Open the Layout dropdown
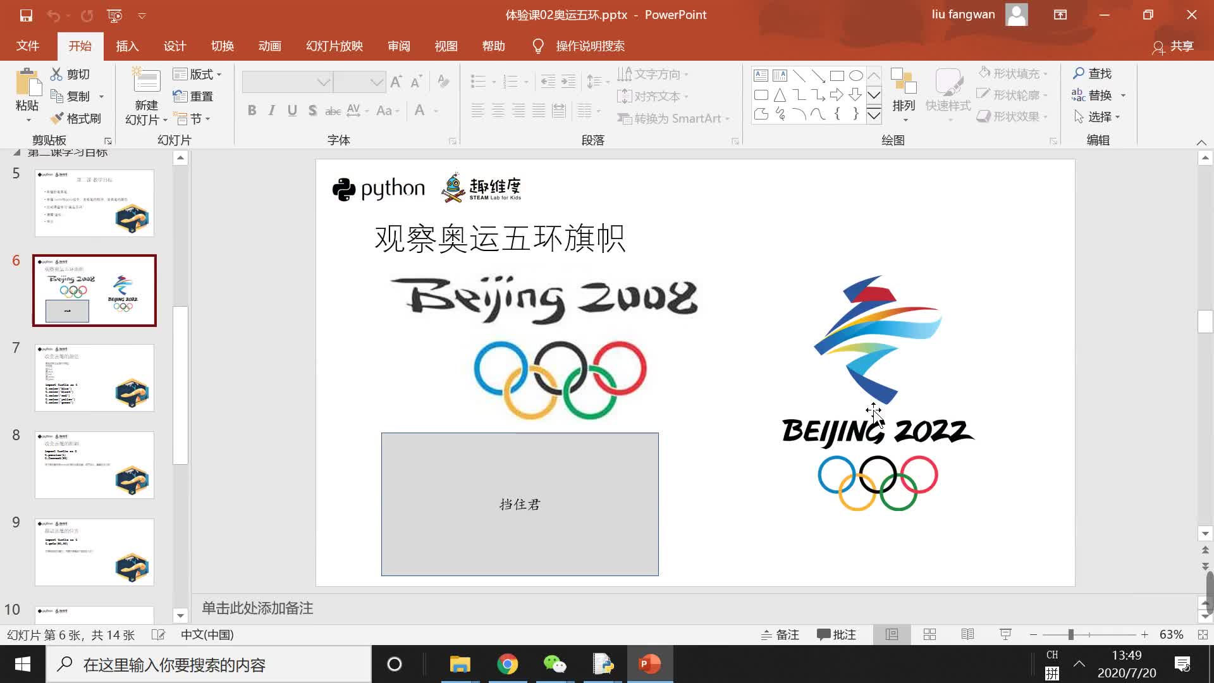Screen dimensions: 1214x683 click(x=197, y=74)
